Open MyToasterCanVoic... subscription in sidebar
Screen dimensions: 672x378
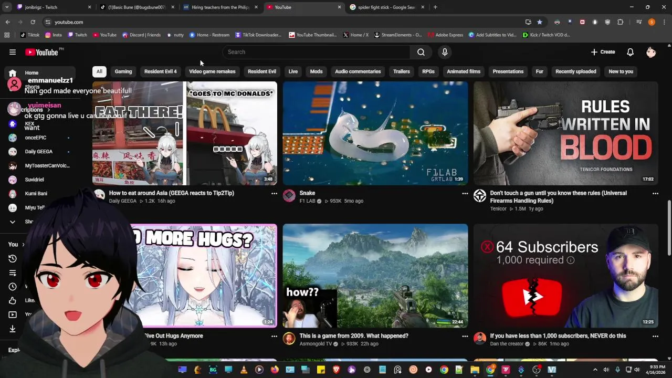(x=39, y=166)
